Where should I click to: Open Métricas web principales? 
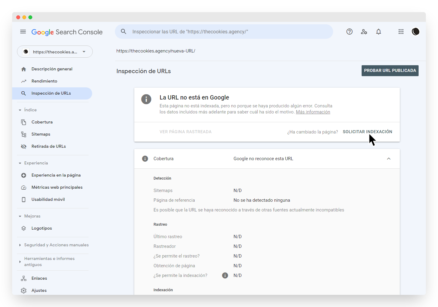tap(57, 187)
